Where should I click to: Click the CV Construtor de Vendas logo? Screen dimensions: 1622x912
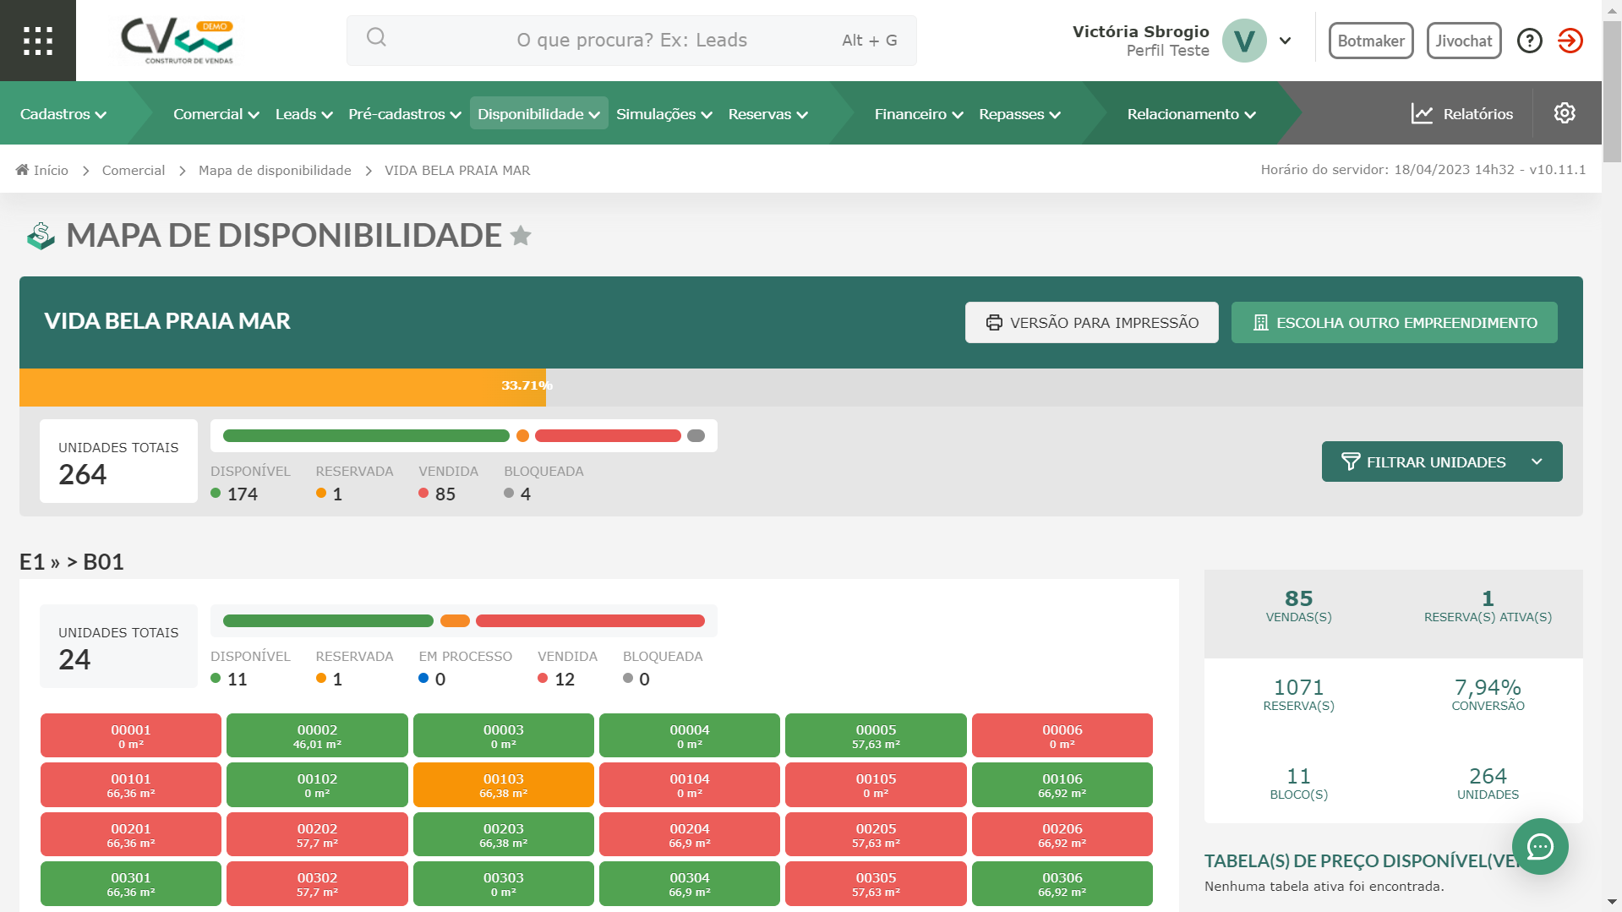[177, 41]
